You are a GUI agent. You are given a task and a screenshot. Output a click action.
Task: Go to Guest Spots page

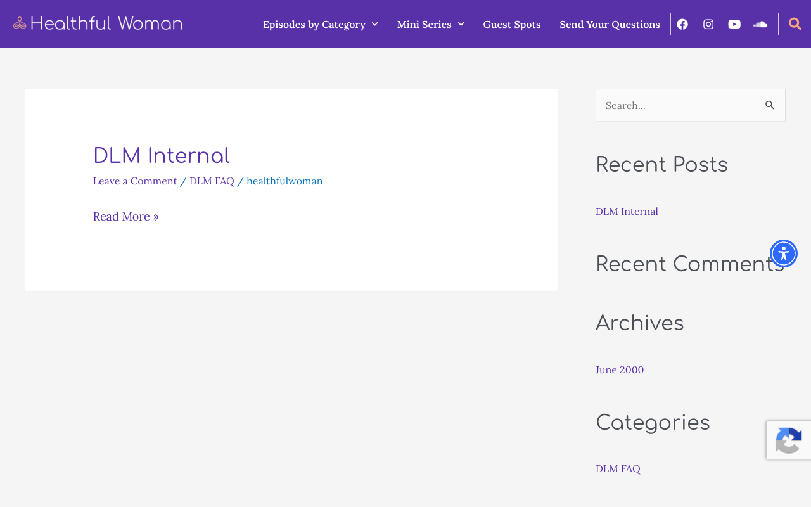[x=512, y=24]
